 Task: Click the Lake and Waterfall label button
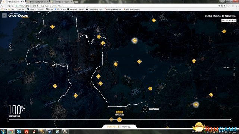(x=229, y=20)
